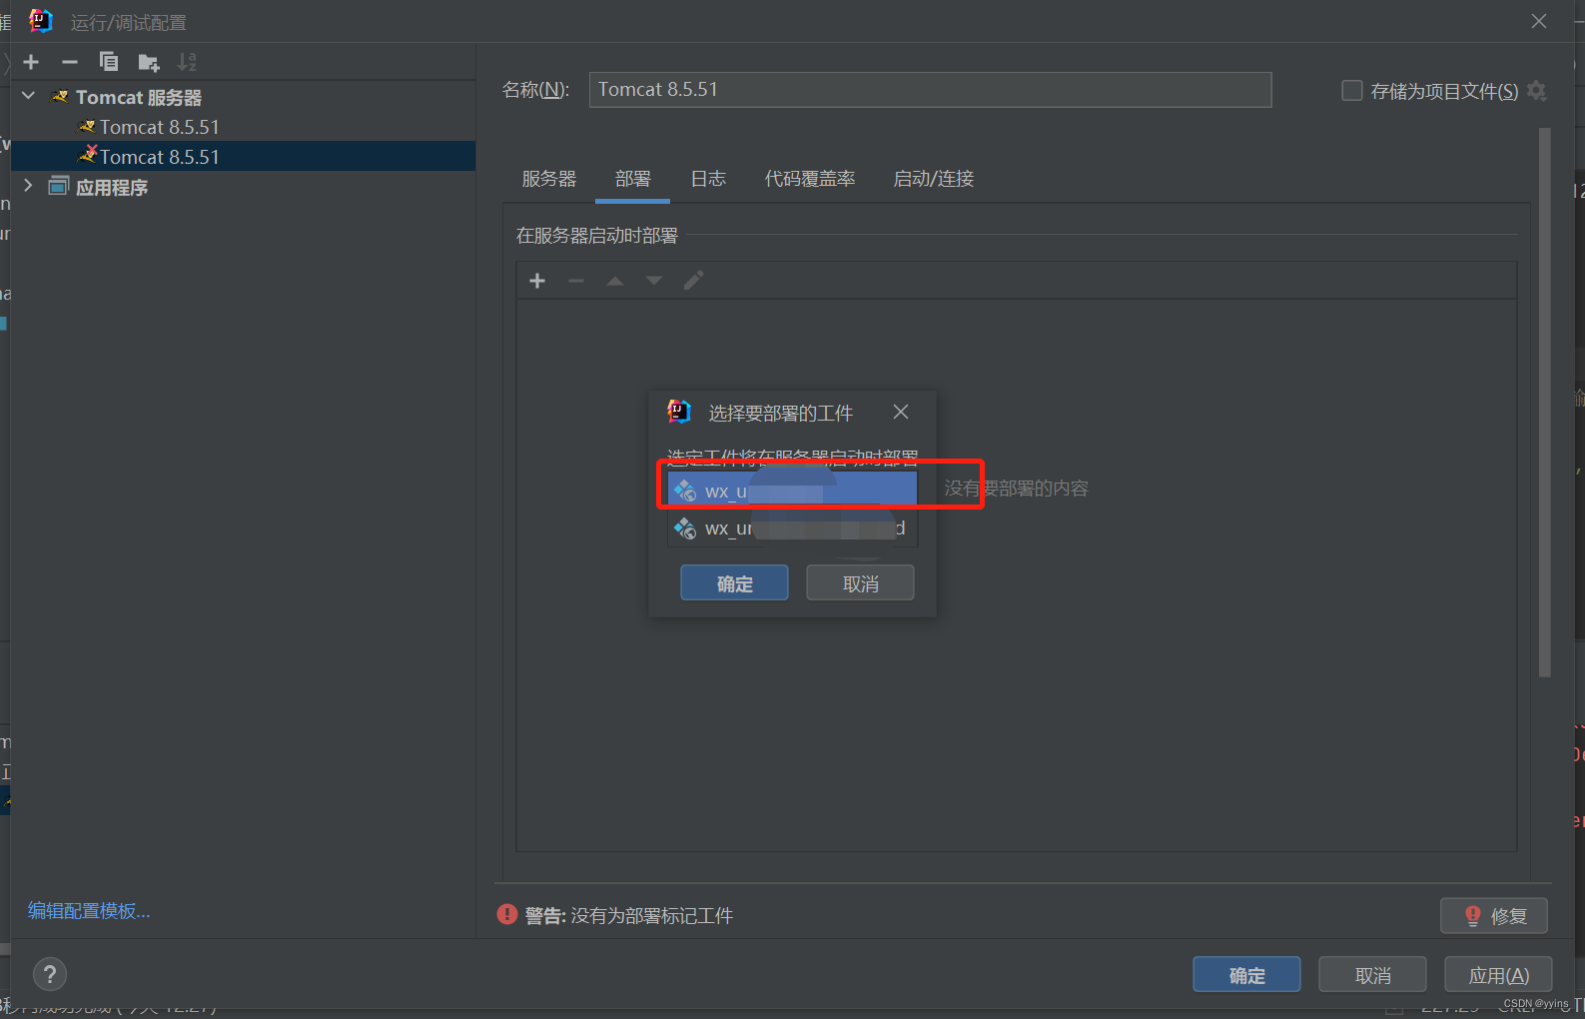Click the 名称 name input field
This screenshot has width=1585, height=1019.
pos(930,90)
